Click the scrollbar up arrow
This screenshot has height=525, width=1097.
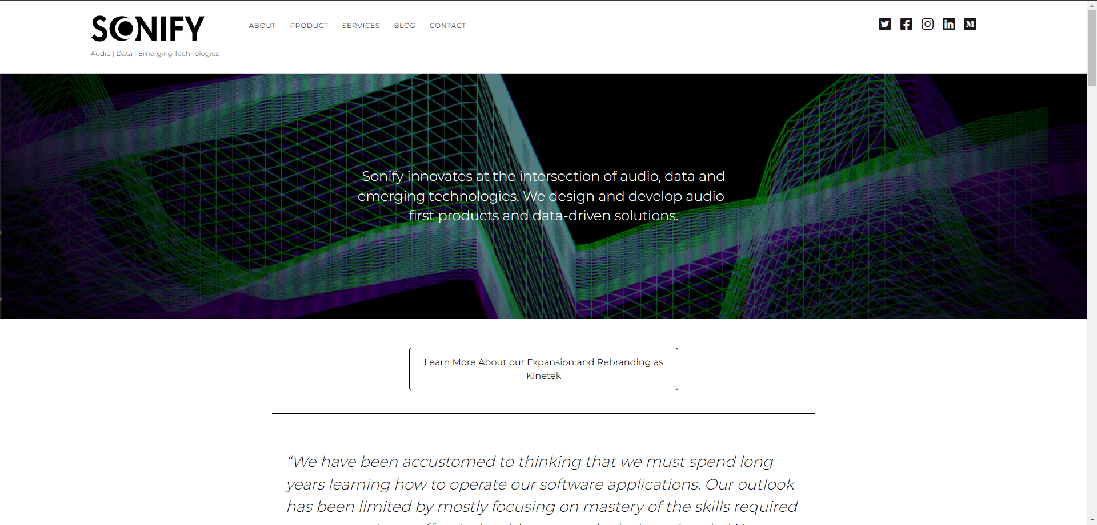(1092, 4)
